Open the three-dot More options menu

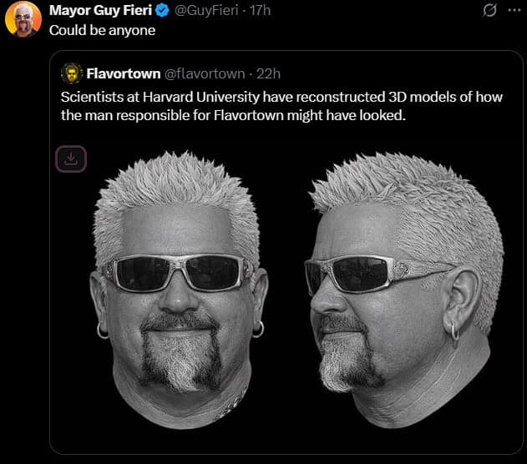click(x=513, y=11)
